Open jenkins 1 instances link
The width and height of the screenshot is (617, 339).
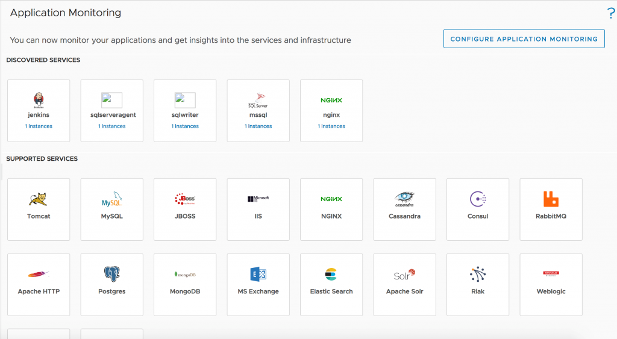[x=39, y=126]
